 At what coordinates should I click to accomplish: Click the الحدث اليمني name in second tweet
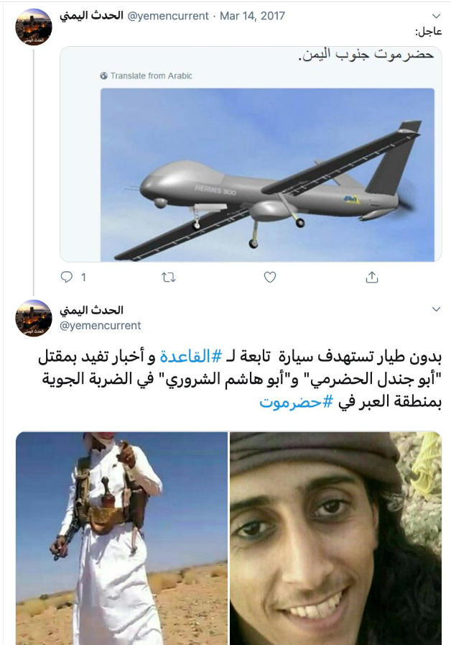[x=92, y=310]
